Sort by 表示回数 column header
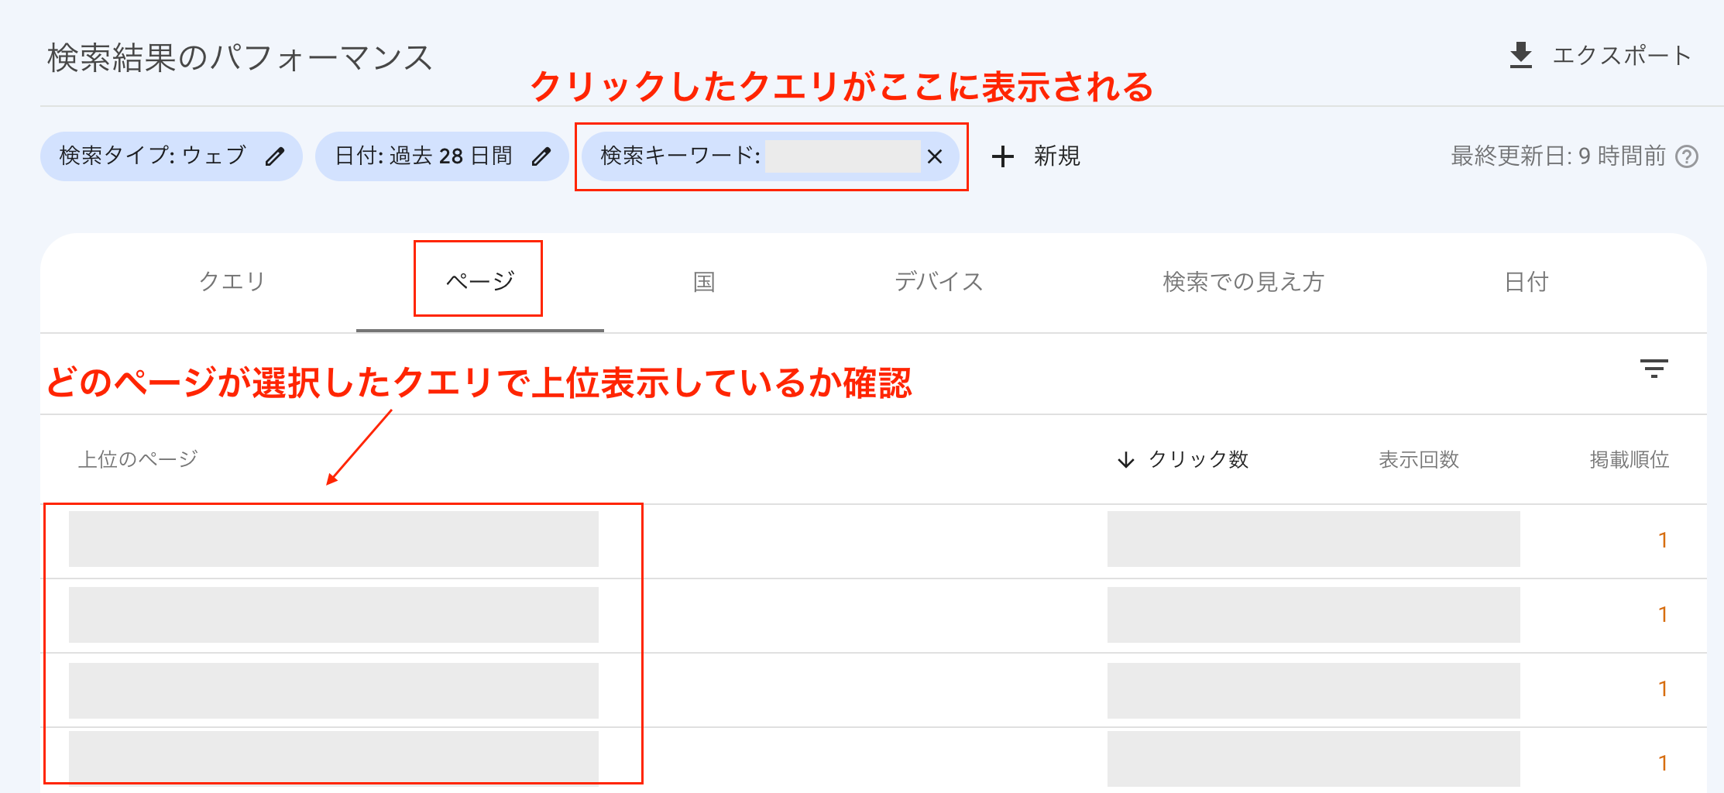Viewport: 1724px width, 793px height. pyautogui.click(x=1419, y=459)
